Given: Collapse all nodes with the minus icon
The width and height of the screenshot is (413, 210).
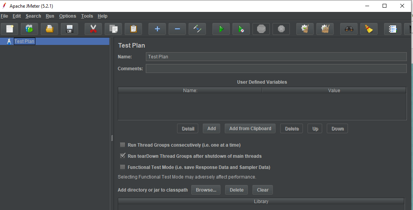Looking at the screenshot, I should (x=177, y=29).
